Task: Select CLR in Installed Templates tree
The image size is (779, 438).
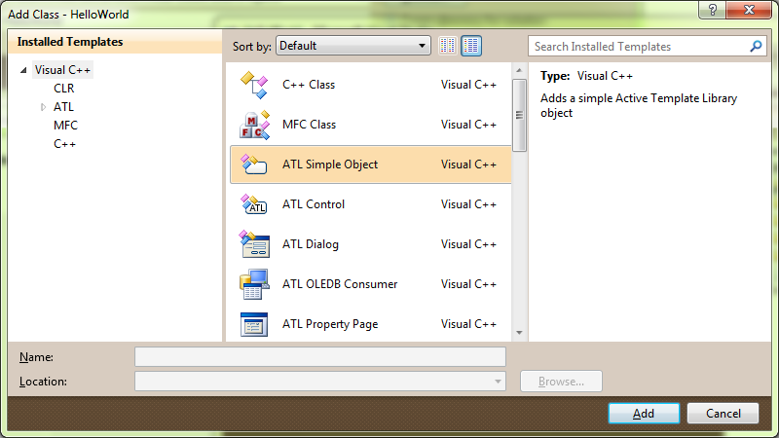Action: (63, 89)
